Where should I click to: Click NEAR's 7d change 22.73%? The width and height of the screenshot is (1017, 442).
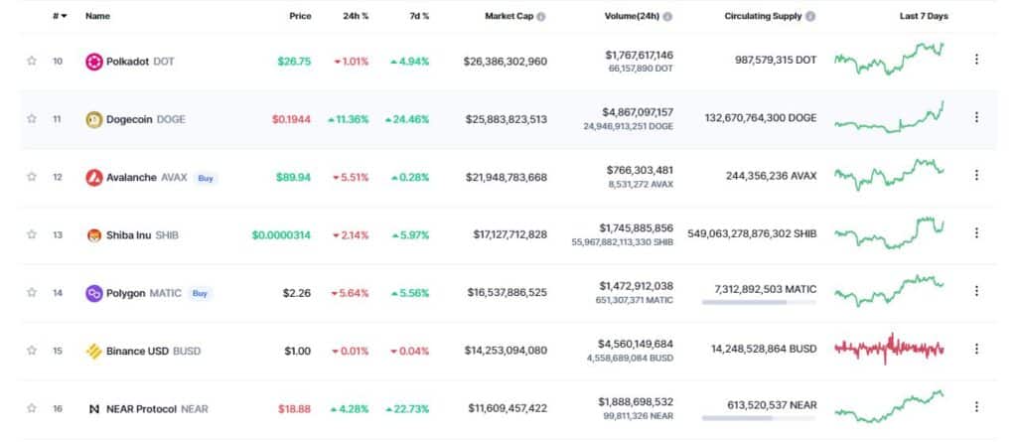point(407,409)
